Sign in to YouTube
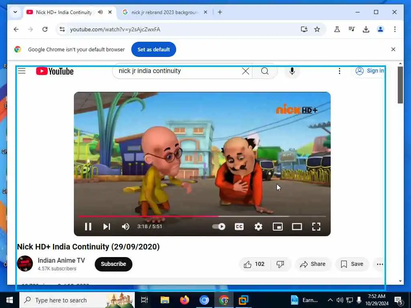This screenshot has height=308, width=411. coord(370,71)
